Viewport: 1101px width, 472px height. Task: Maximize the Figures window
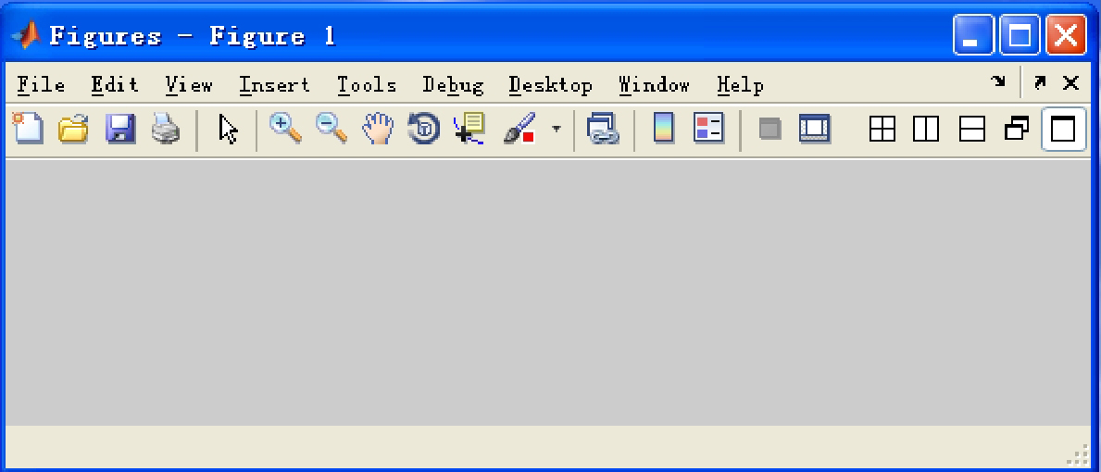point(1020,34)
